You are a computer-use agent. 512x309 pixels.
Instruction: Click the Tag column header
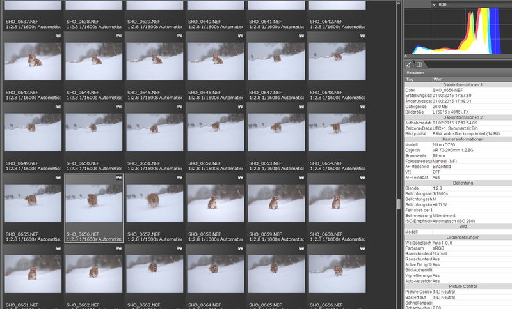click(418, 79)
